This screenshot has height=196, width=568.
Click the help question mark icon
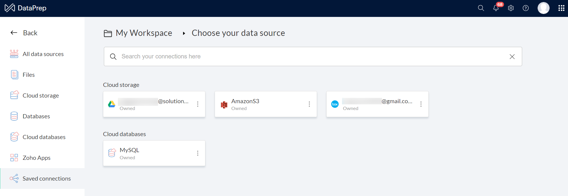[x=526, y=8]
